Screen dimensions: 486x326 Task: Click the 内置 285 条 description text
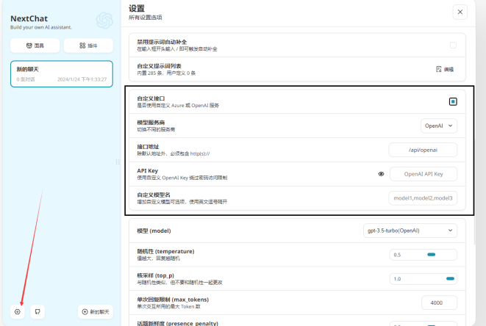coord(166,73)
